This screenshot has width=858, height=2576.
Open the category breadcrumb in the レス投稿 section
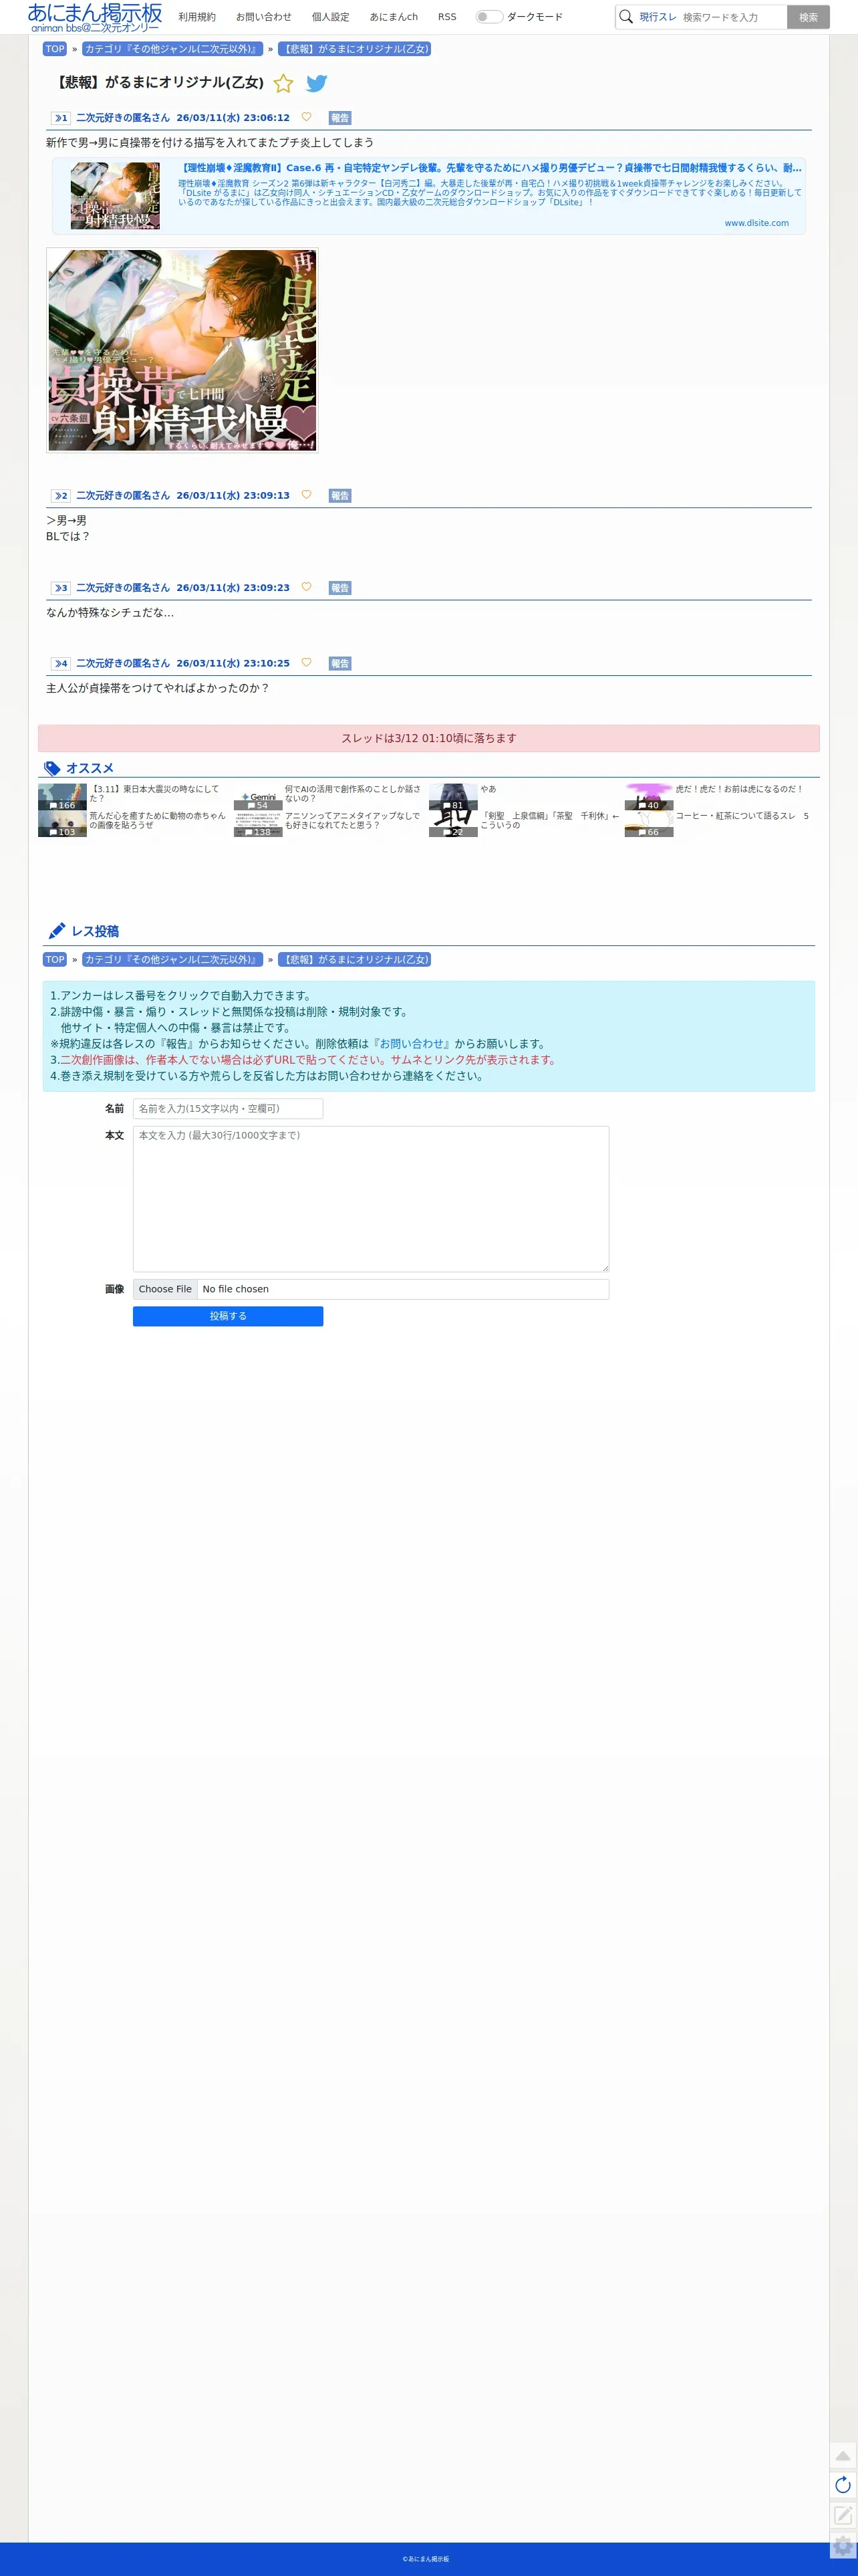point(172,959)
